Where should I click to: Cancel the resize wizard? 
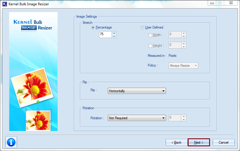(x=224, y=142)
